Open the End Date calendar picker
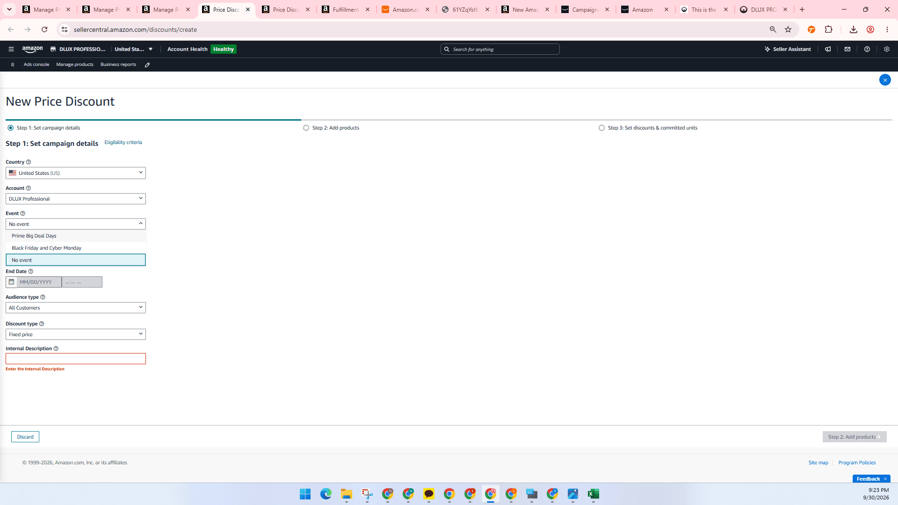The width and height of the screenshot is (898, 505). coord(11,282)
